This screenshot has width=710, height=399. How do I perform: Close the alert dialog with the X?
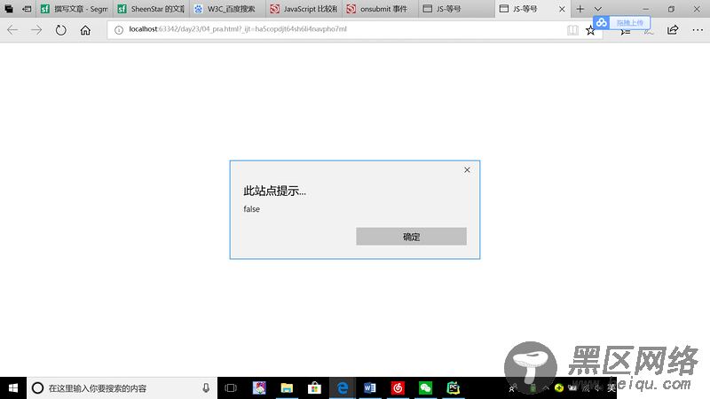coord(467,169)
